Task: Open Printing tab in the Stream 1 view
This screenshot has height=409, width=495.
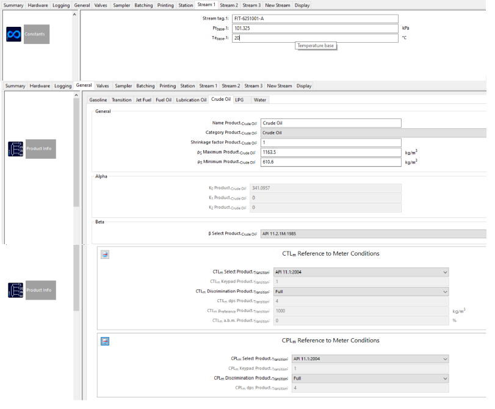Action: (x=165, y=5)
